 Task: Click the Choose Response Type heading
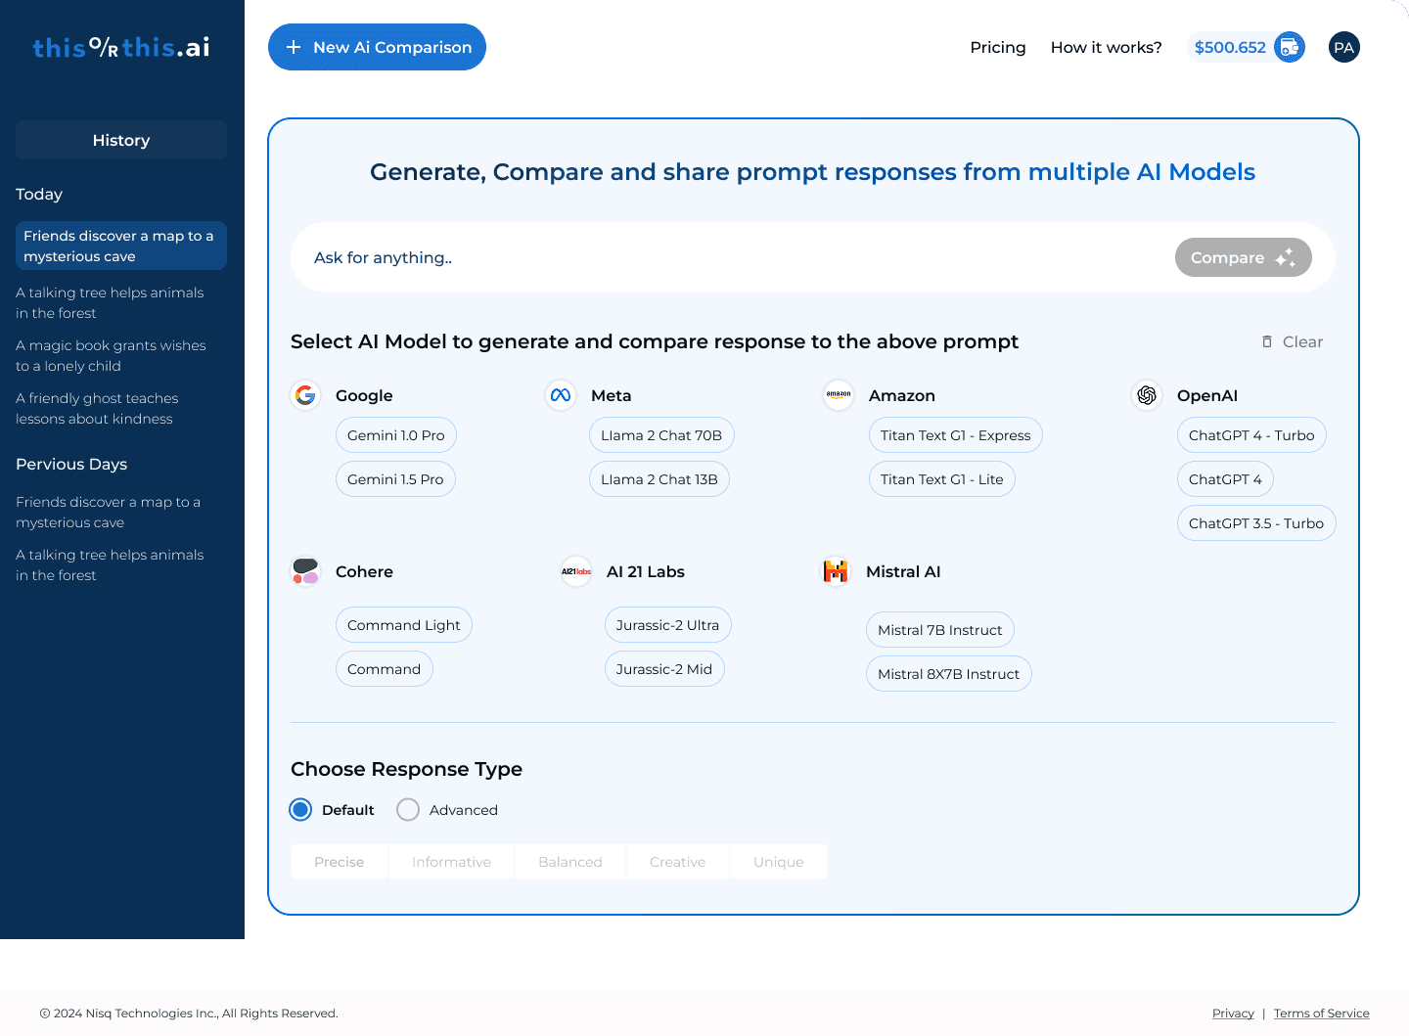coord(406,769)
